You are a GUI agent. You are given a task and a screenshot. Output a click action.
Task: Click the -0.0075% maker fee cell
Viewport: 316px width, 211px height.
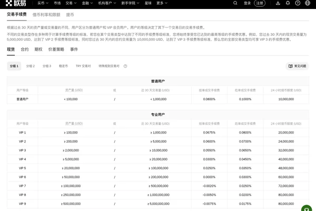(x=209, y=204)
